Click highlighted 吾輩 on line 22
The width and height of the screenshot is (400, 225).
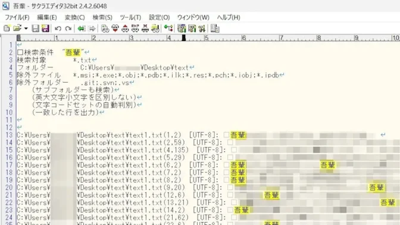point(387,202)
